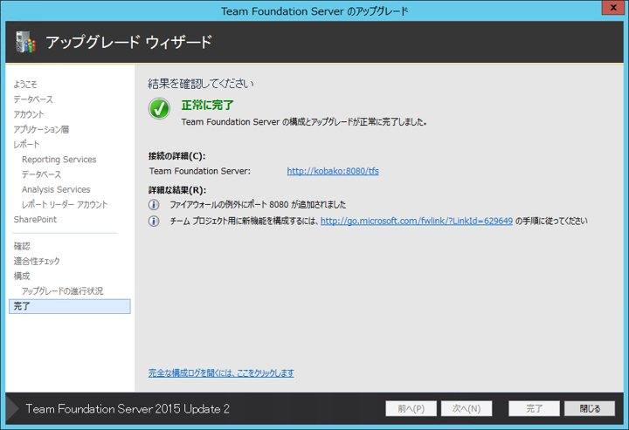Select the アップグレードの進行状況 sub-step
This screenshot has height=430, width=629.
tap(62, 291)
